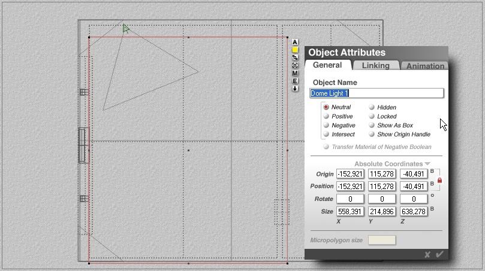Click the down-arrow land object icon
The image size is (485, 271).
(295, 89)
